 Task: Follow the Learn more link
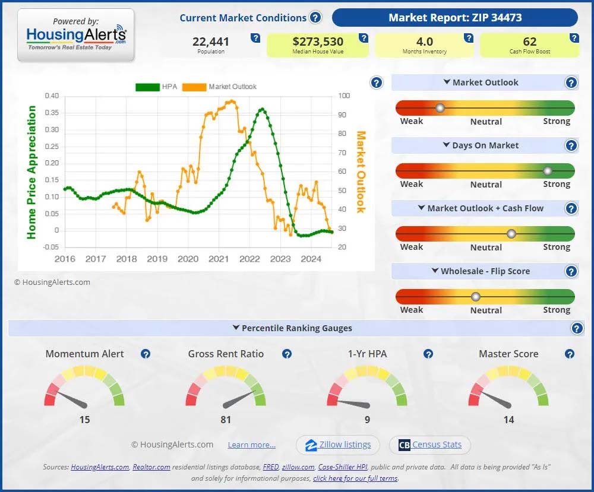tap(251, 445)
